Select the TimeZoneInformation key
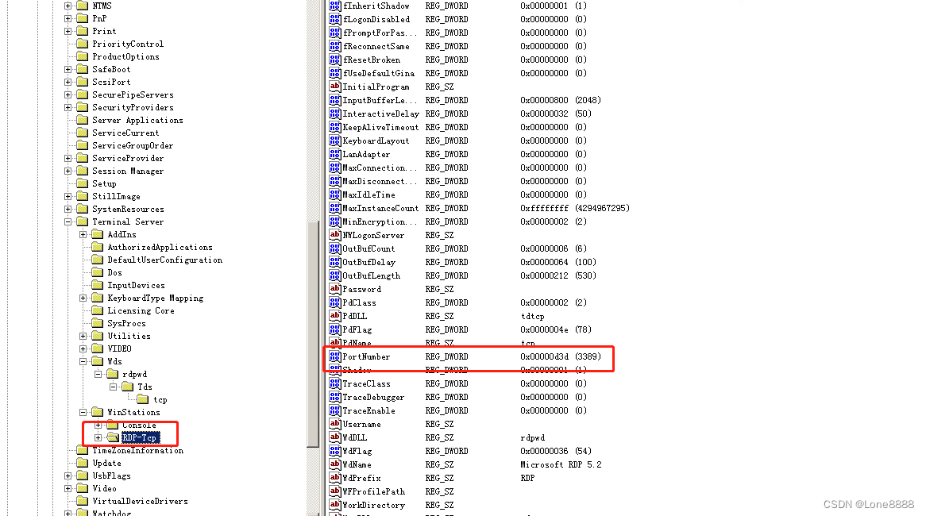Viewport: 926px width, 516px height. [137, 451]
